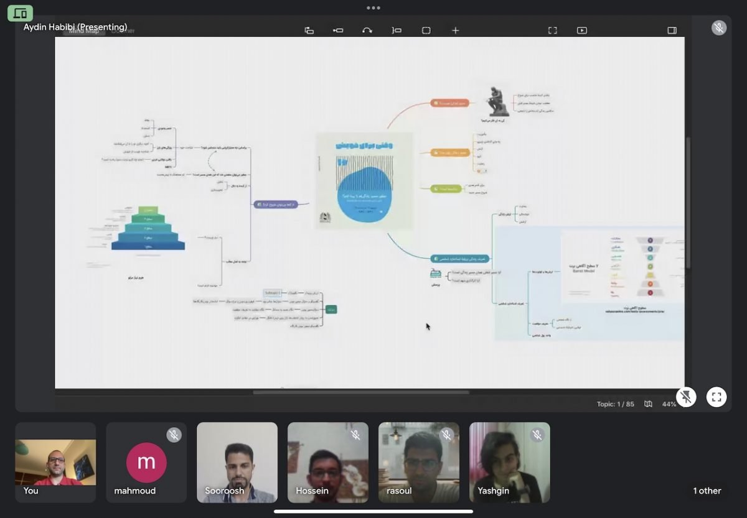Click the 44% zoom level value
The width and height of the screenshot is (747, 518).
[x=669, y=404]
